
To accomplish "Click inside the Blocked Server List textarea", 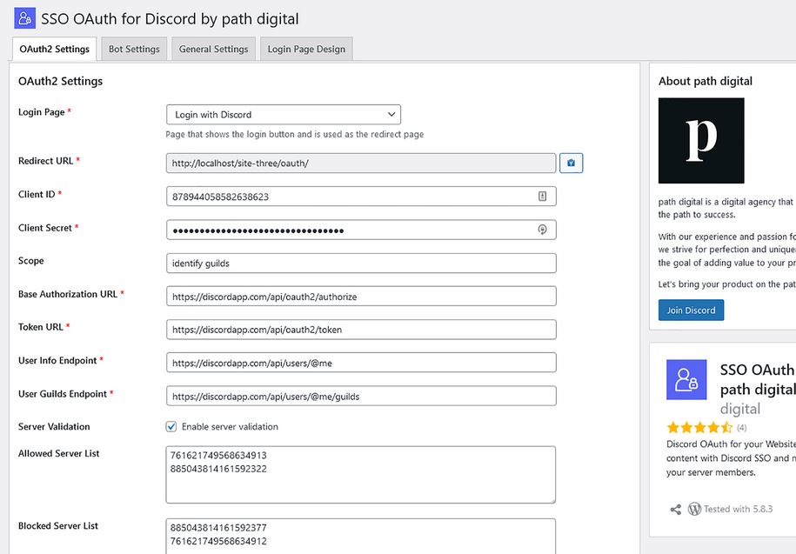I will 361,537.
